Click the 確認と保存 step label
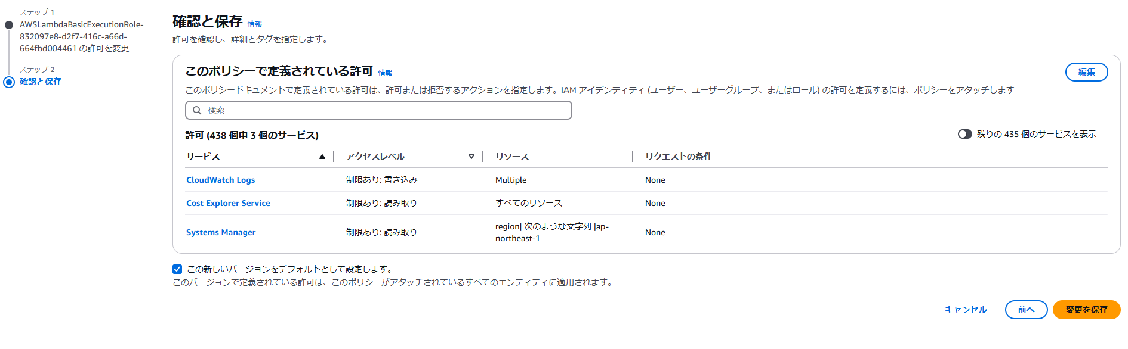Image resolution: width=1128 pixels, height=349 pixels. click(x=41, y=82)
